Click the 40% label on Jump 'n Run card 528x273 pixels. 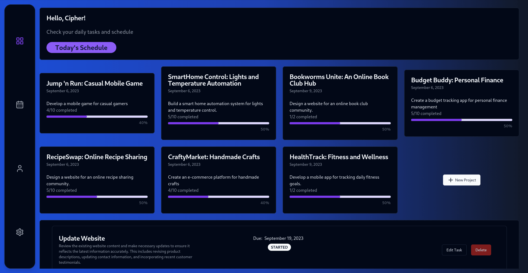pyautogui.click(x=143, y=123)
